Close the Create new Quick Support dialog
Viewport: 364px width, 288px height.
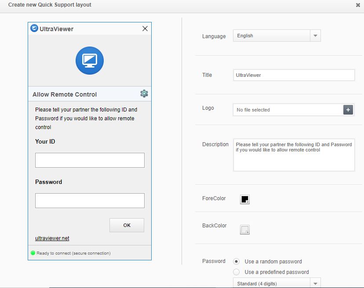pyautogui.click(x=358, y=5)
